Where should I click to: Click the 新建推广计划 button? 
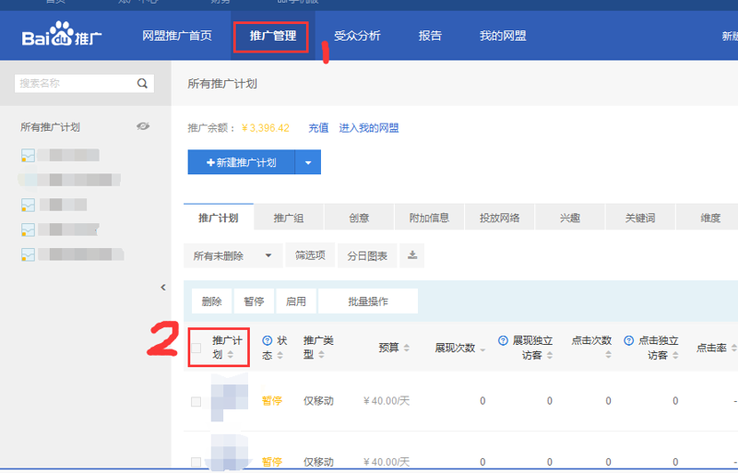point(241,162)
